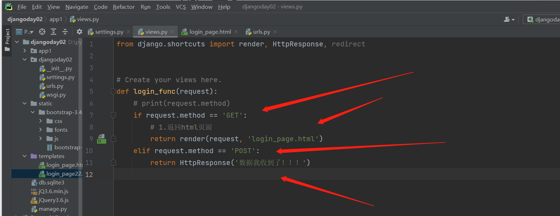Fold login_func definition at line 5 gutter
The width and height of the screenshot is (560, 216).
(113, 92)
